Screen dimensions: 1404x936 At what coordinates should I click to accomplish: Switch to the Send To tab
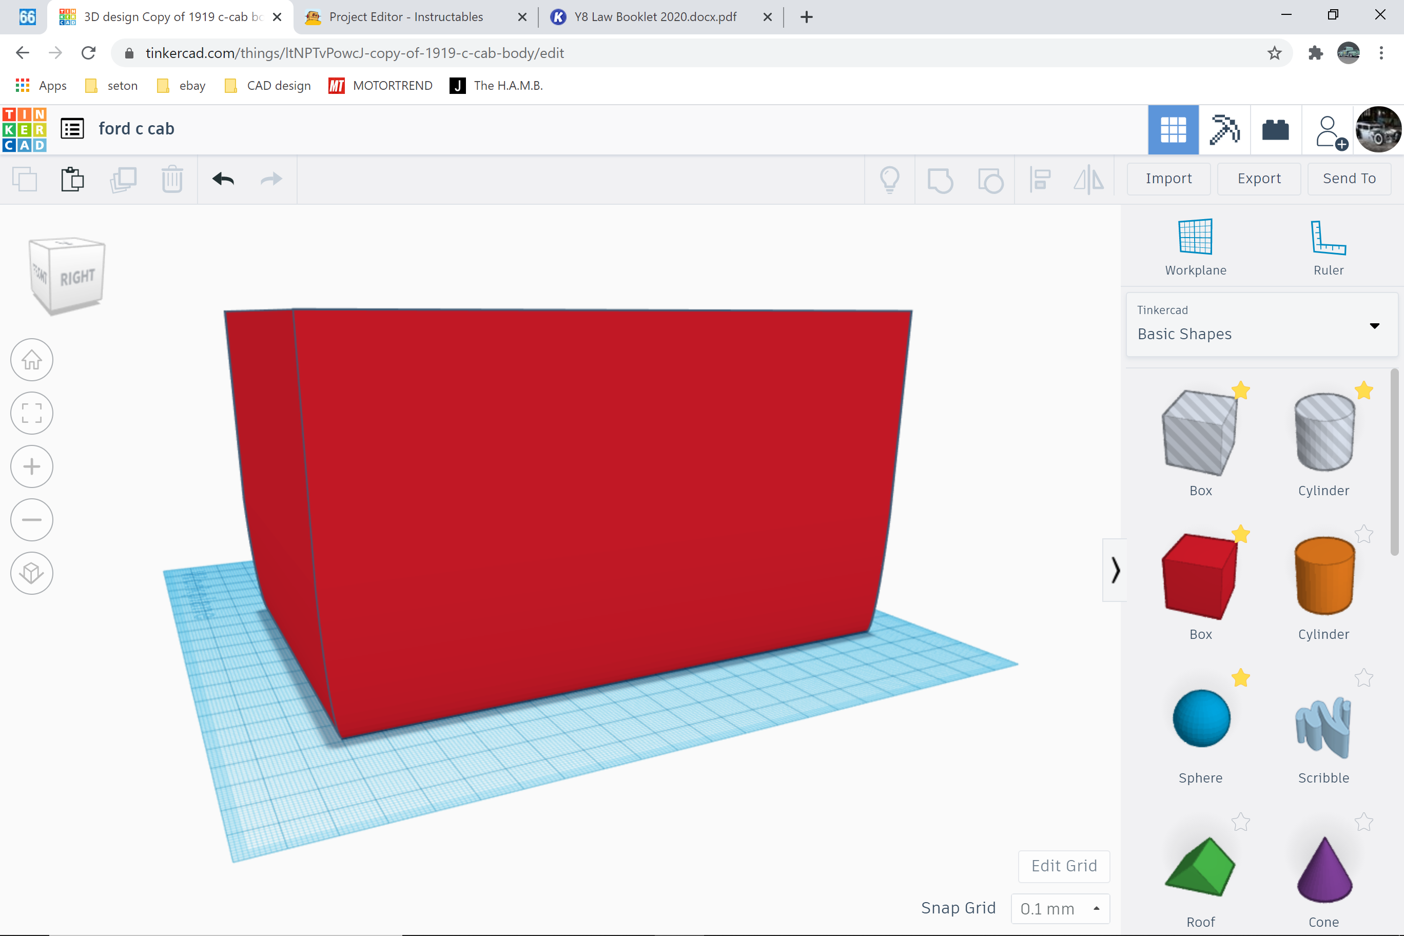[x=1349, y=179]
